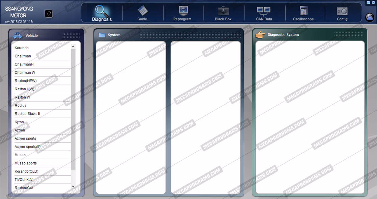Click the CAN Data tab label

coord(264,19)
